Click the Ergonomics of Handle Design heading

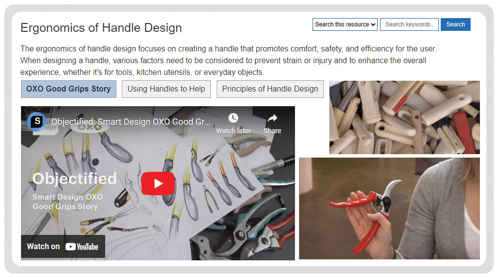click(x=101, y=27)
